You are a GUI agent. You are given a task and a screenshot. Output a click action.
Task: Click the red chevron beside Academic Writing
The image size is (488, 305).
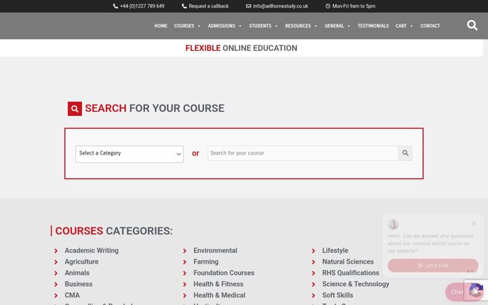point(56,251)
